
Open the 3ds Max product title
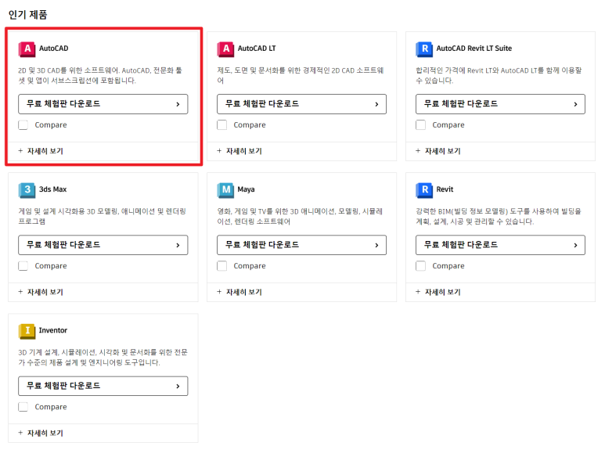coord(53,189)
